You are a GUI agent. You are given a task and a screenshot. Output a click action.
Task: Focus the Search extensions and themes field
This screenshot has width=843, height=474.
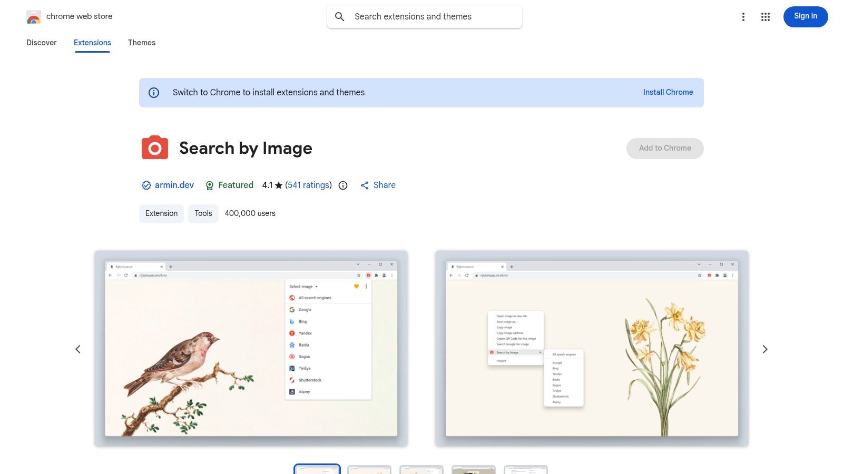[x=425, y=17]
